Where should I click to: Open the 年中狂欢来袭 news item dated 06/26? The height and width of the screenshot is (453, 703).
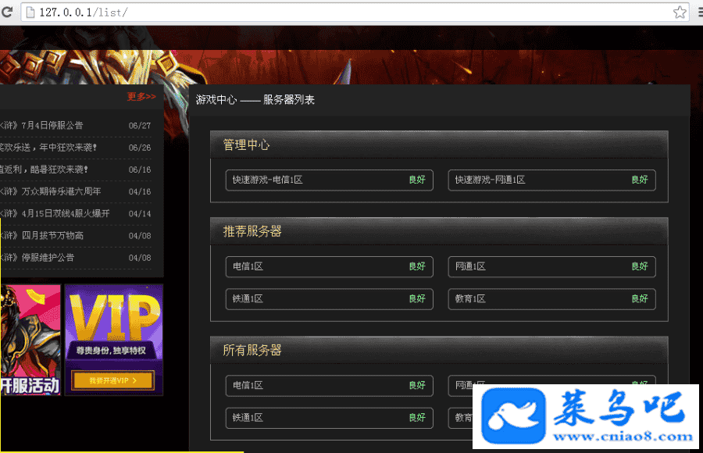pos(48,148)
